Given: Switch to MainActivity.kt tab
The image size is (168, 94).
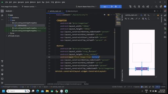Looking at the screenshot, I should (x=72, y=11).
